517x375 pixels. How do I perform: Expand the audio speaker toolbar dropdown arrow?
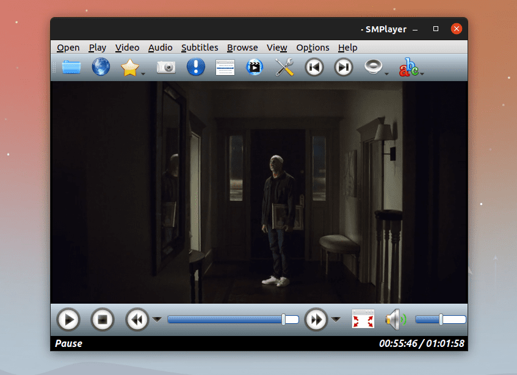coord(387,74)
